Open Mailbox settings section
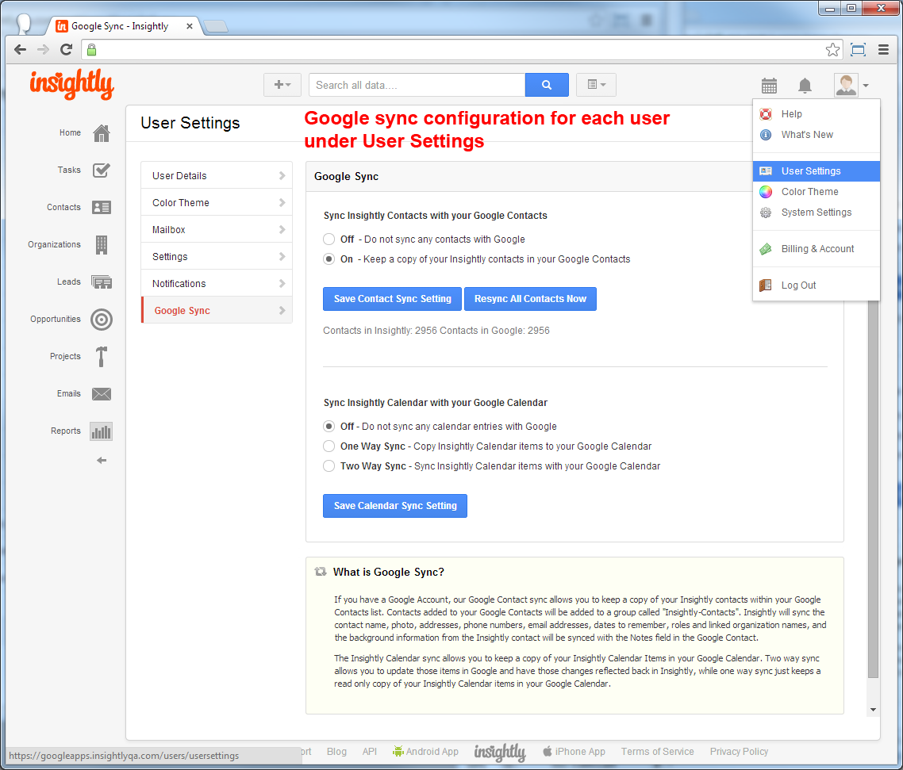The image size is (903, 770). (217, 230)
